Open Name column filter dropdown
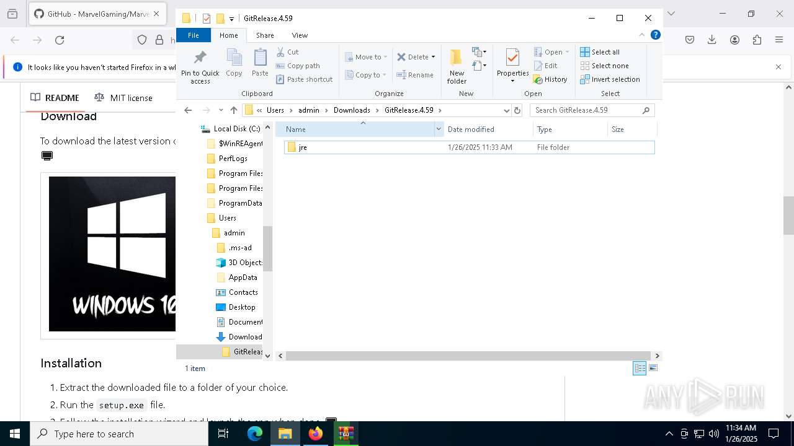 pos(439,129)
